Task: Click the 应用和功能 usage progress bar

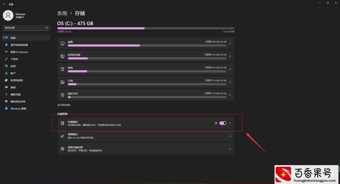Action: (x=147, y=59)
